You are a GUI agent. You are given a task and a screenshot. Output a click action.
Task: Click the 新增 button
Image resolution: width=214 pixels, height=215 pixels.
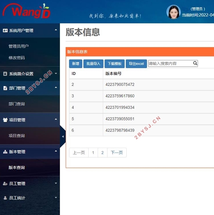coord(76,64)
